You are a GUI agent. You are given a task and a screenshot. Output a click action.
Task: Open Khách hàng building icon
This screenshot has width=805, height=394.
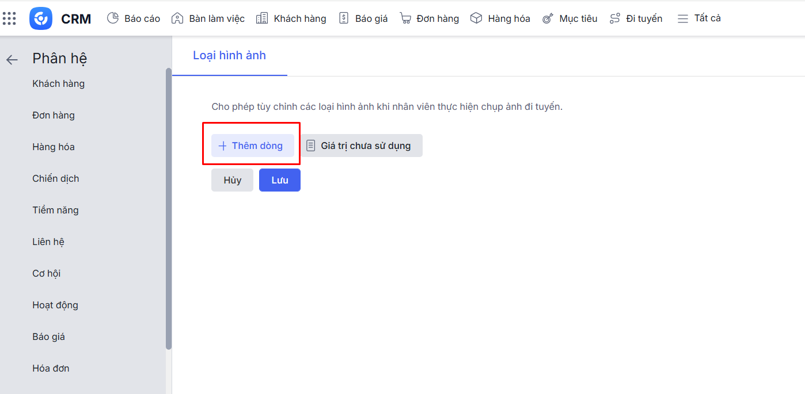point(262,18)
